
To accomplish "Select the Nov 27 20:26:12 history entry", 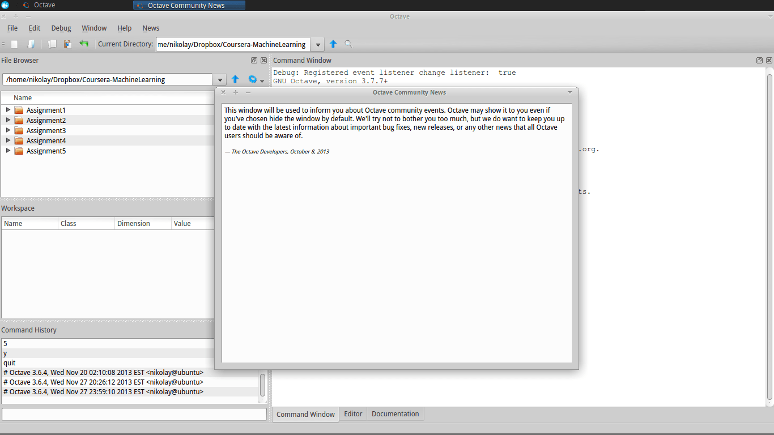I will 130,382.
